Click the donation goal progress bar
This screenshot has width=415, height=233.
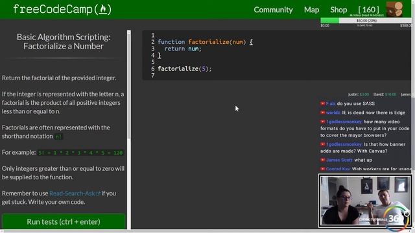coord(366,21)
